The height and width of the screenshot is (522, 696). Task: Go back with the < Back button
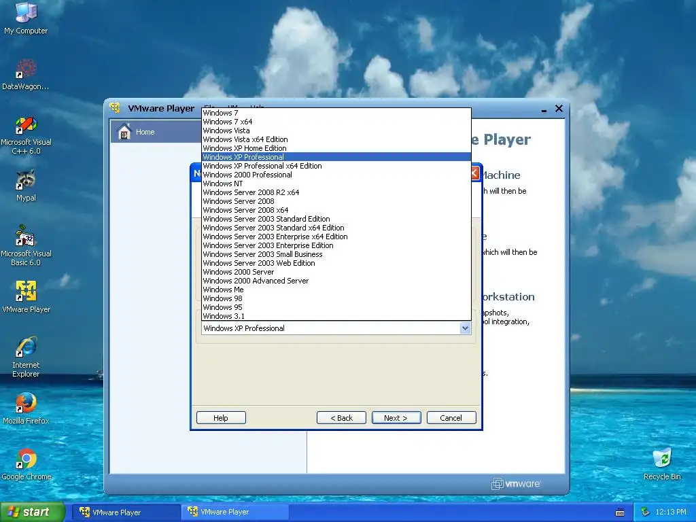(341, 418)
